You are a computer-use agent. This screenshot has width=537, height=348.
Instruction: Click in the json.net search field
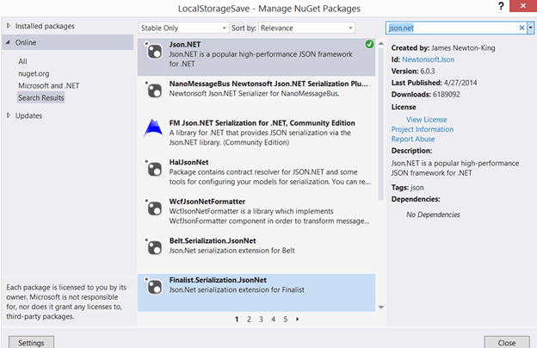click(x=450, y=28)
